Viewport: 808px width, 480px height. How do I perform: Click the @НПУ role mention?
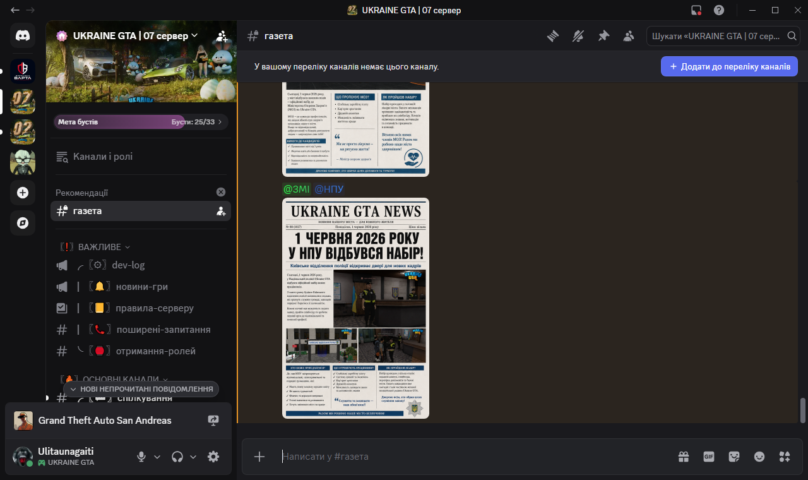(329, 189)
